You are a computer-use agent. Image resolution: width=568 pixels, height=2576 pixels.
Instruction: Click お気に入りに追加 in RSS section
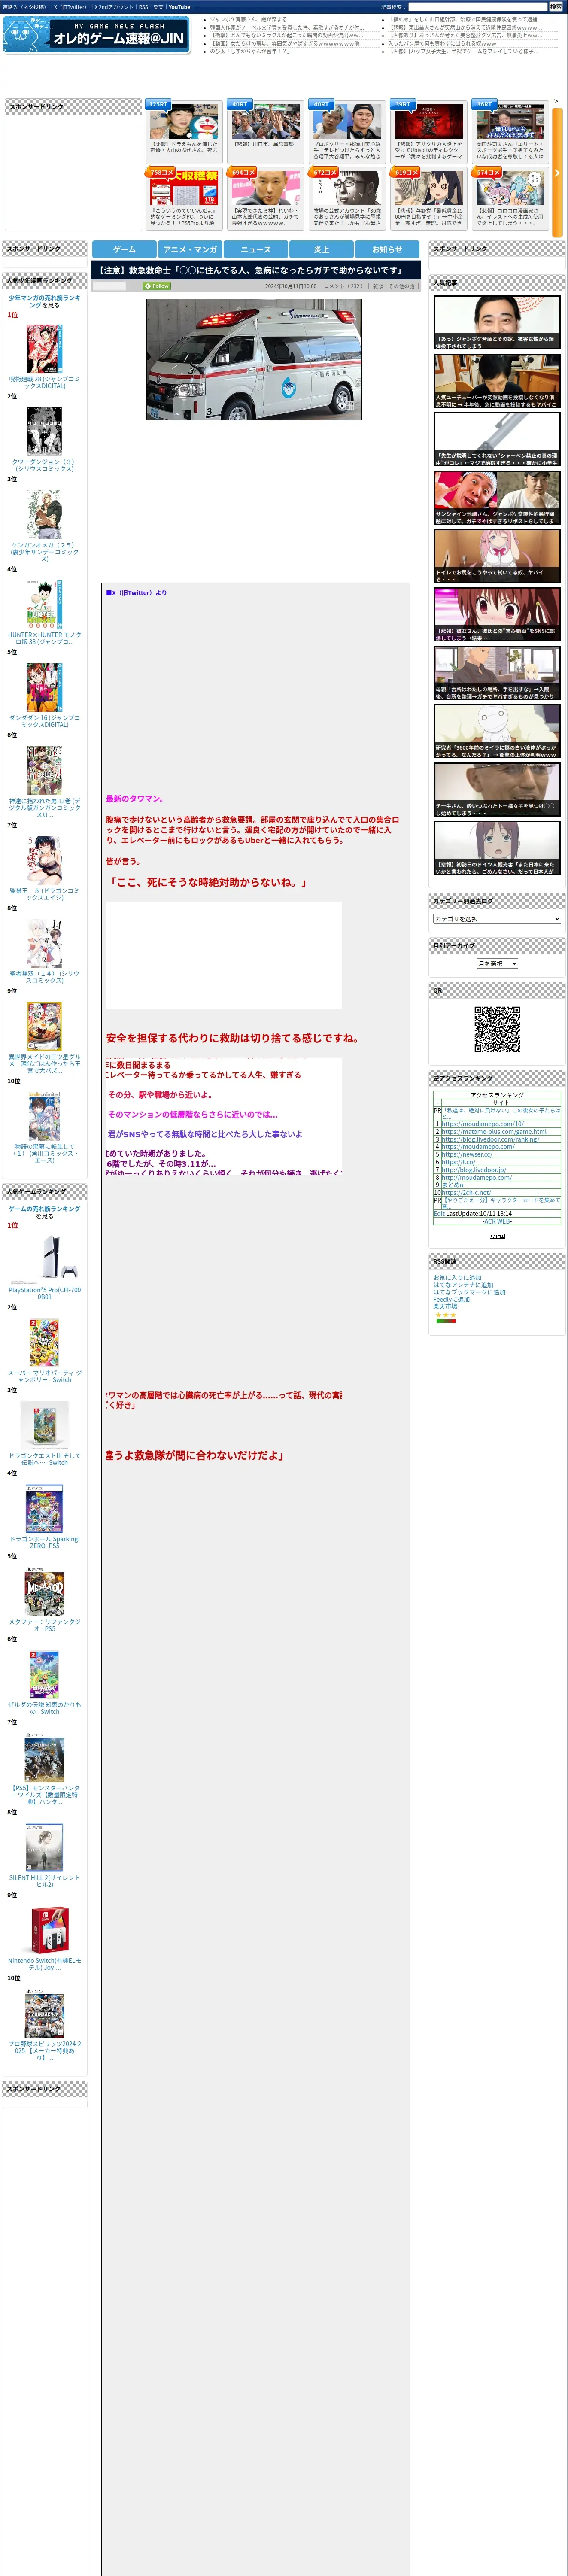(x=457, y=1277)
